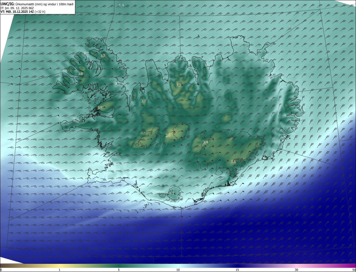The image size is (356, 272).
Task: Click the colour scale tick label 30
Action: click(x=296, y=270)
